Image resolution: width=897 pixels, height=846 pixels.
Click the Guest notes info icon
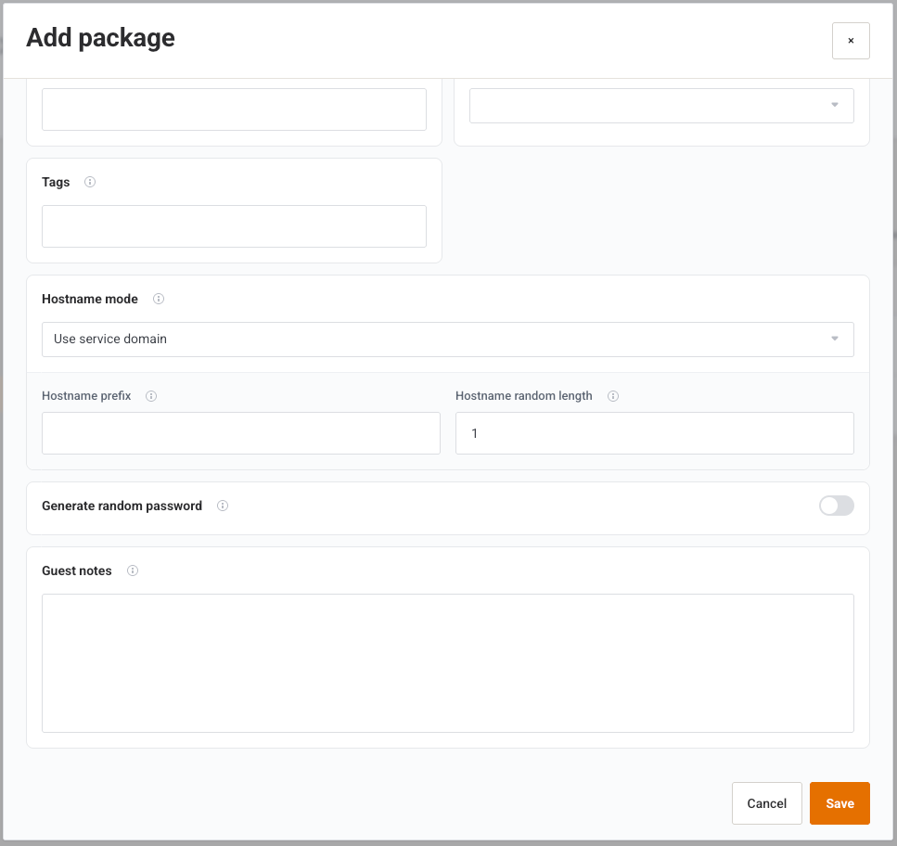(x=132, y=570)
